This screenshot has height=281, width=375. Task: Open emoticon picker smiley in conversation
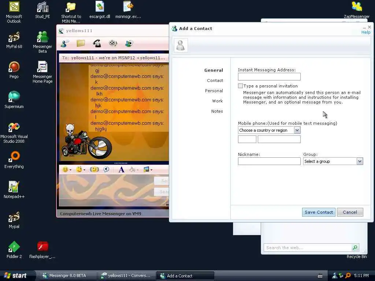tap(65, 169)
